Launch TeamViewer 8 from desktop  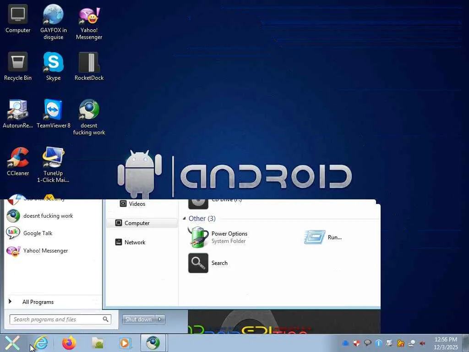coord(53,114)
